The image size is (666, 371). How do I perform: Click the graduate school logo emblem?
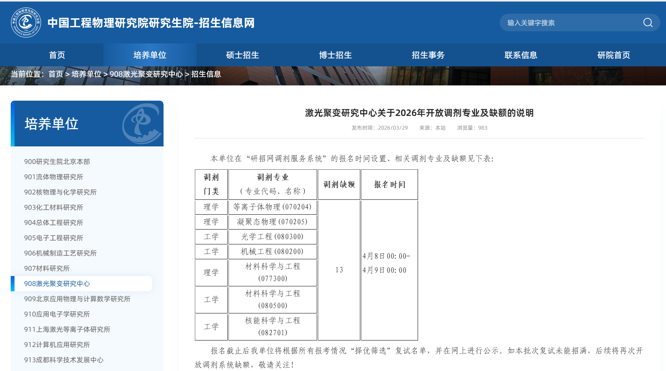[x=26, y=22]
